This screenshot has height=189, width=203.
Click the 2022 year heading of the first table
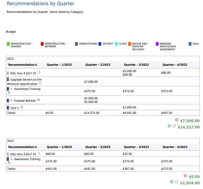(10, 59)
